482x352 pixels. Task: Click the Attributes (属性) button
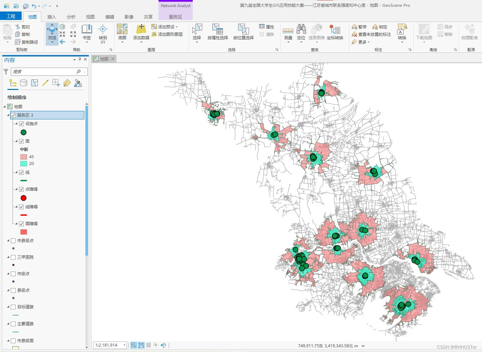[x=267, y=27]
